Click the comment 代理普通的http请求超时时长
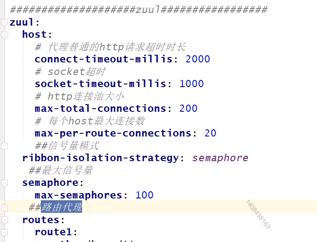The width and height of the screenshot is (317, 242). point(117,47)
